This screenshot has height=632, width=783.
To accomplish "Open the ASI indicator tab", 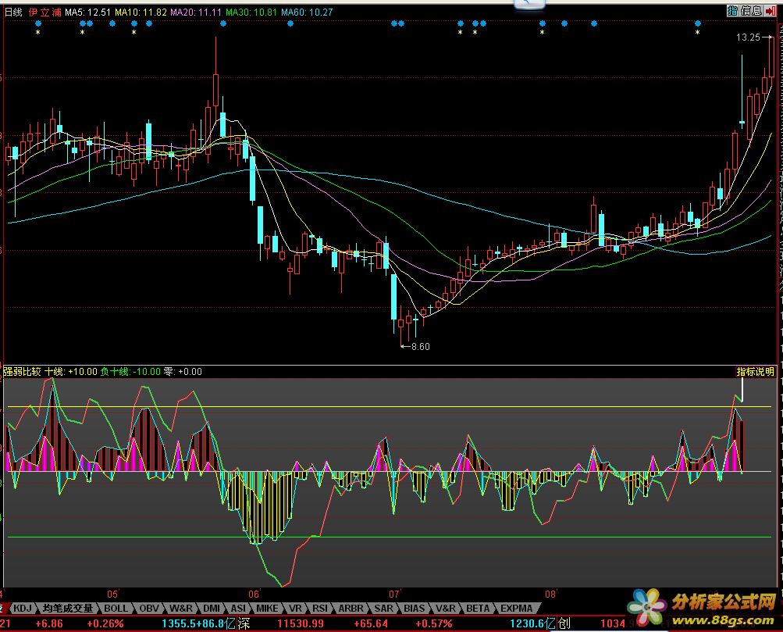I will point(238,608).
